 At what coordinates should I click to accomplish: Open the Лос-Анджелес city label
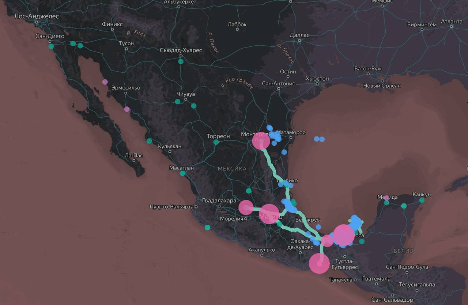[x=36, y=16]
